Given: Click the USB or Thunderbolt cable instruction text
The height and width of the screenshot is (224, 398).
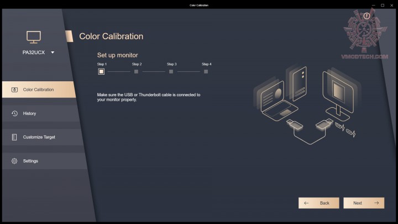Looking at the screenshot, I should click(149, 97).
